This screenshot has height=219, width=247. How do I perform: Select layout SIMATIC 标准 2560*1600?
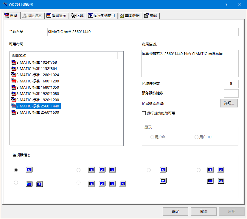[38, 112]
